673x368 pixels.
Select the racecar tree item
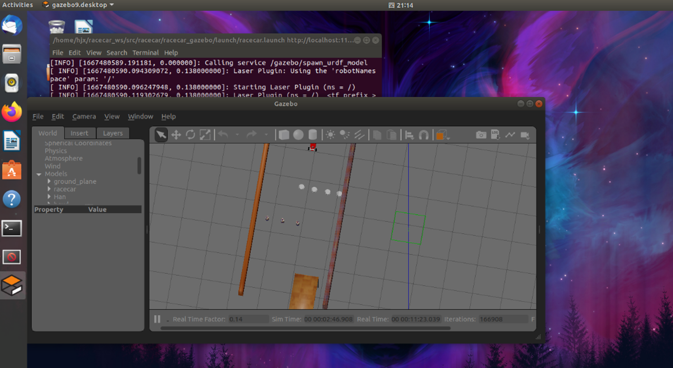click(65, 189)
